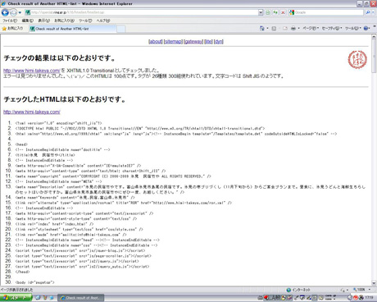Click the Compatibility View icon
Screen dimensions: 377x302
[x=268, y=12]
